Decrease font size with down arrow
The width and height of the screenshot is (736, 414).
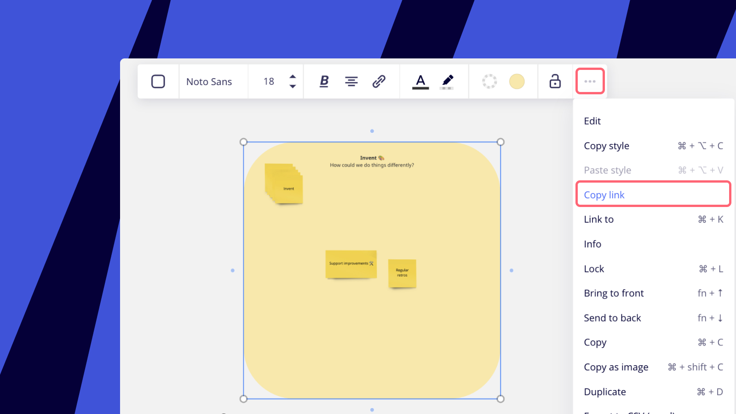(293, 86)
